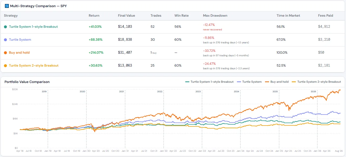Click the Multi-Strategy Comparison header icon
This screenshot has height=157, width=346.
click(x=7, y=6)
